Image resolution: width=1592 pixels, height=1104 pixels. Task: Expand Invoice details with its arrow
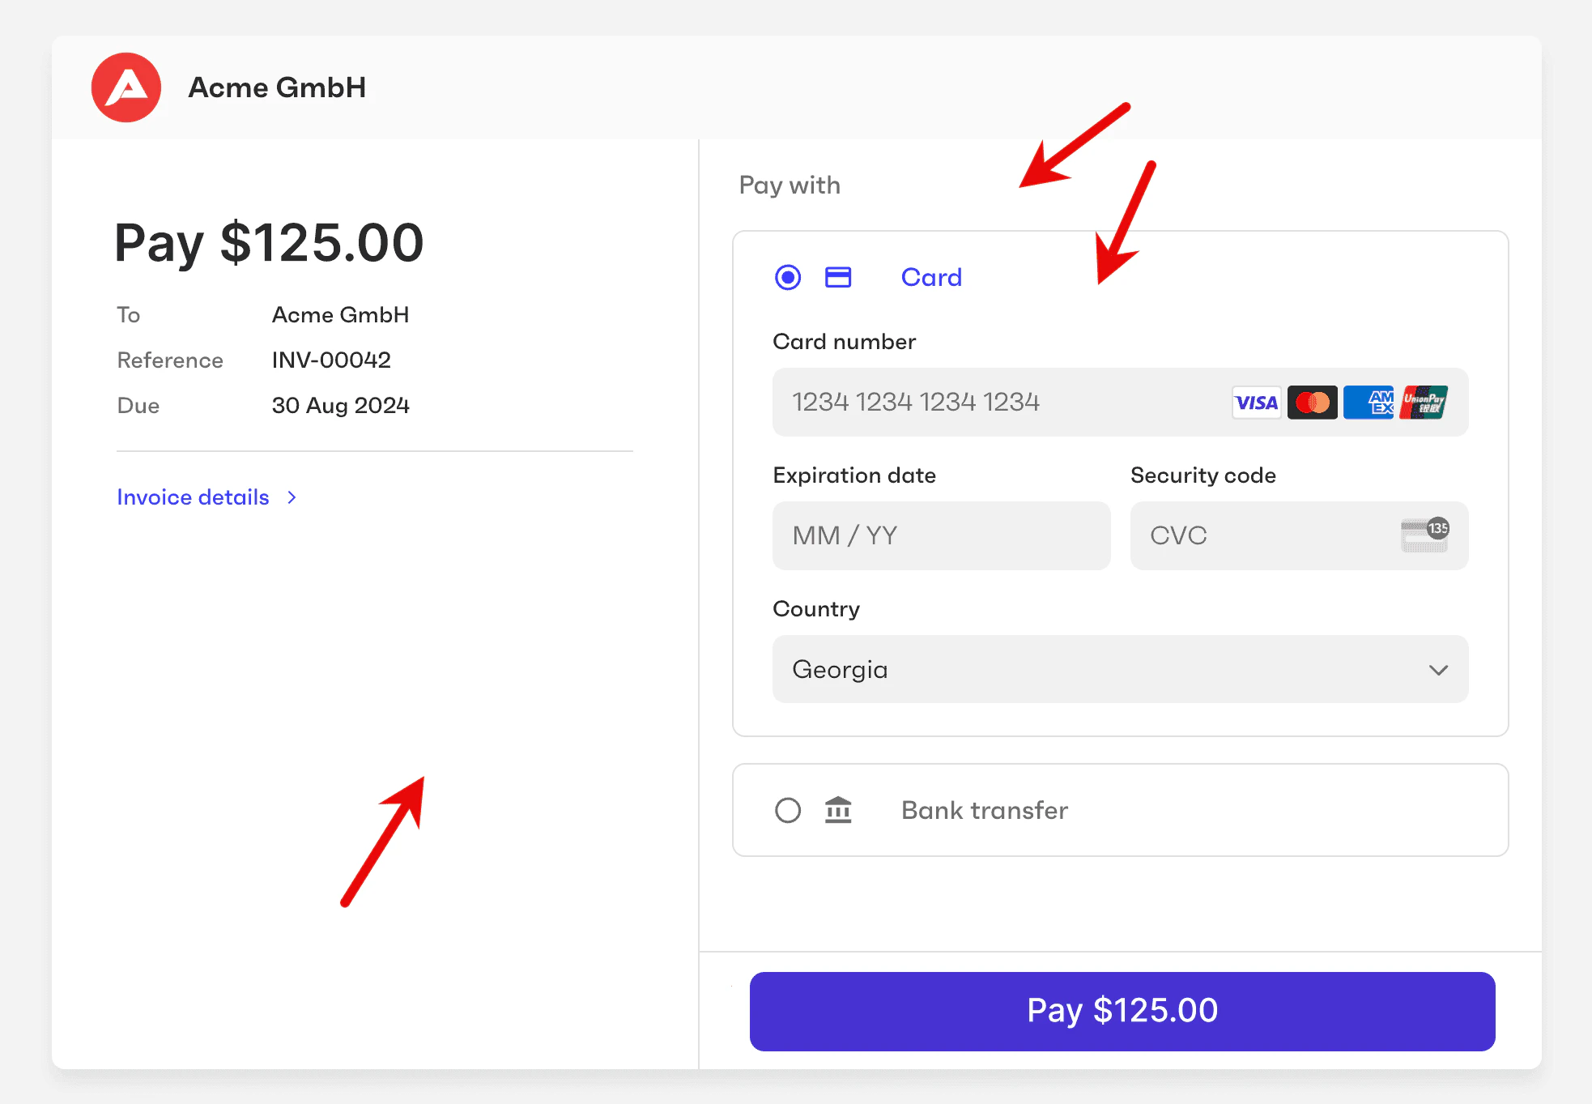292,497
